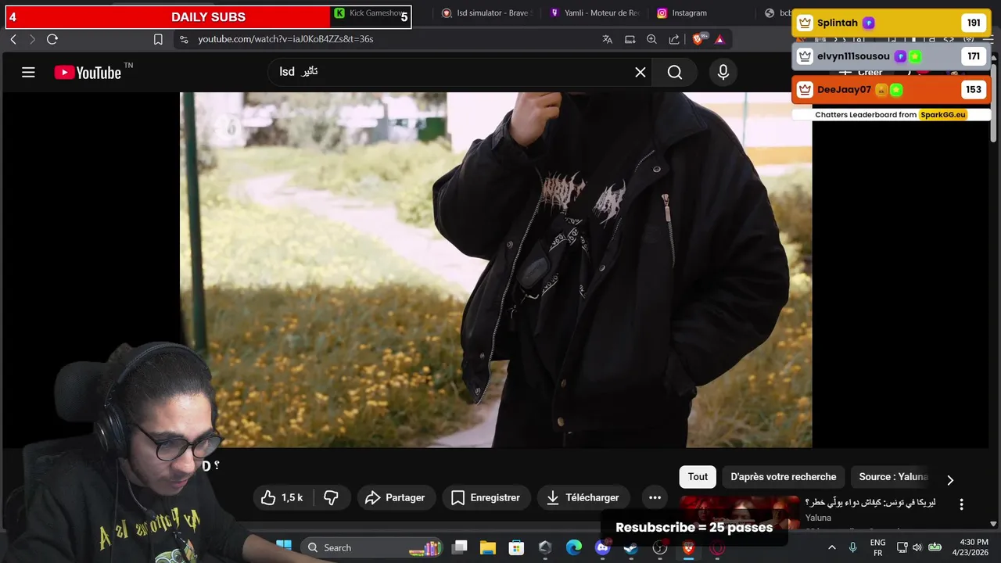The width and height of the screenshot is (1001, 563).
Task: Go back in browser history
Action: coord(13,39)
